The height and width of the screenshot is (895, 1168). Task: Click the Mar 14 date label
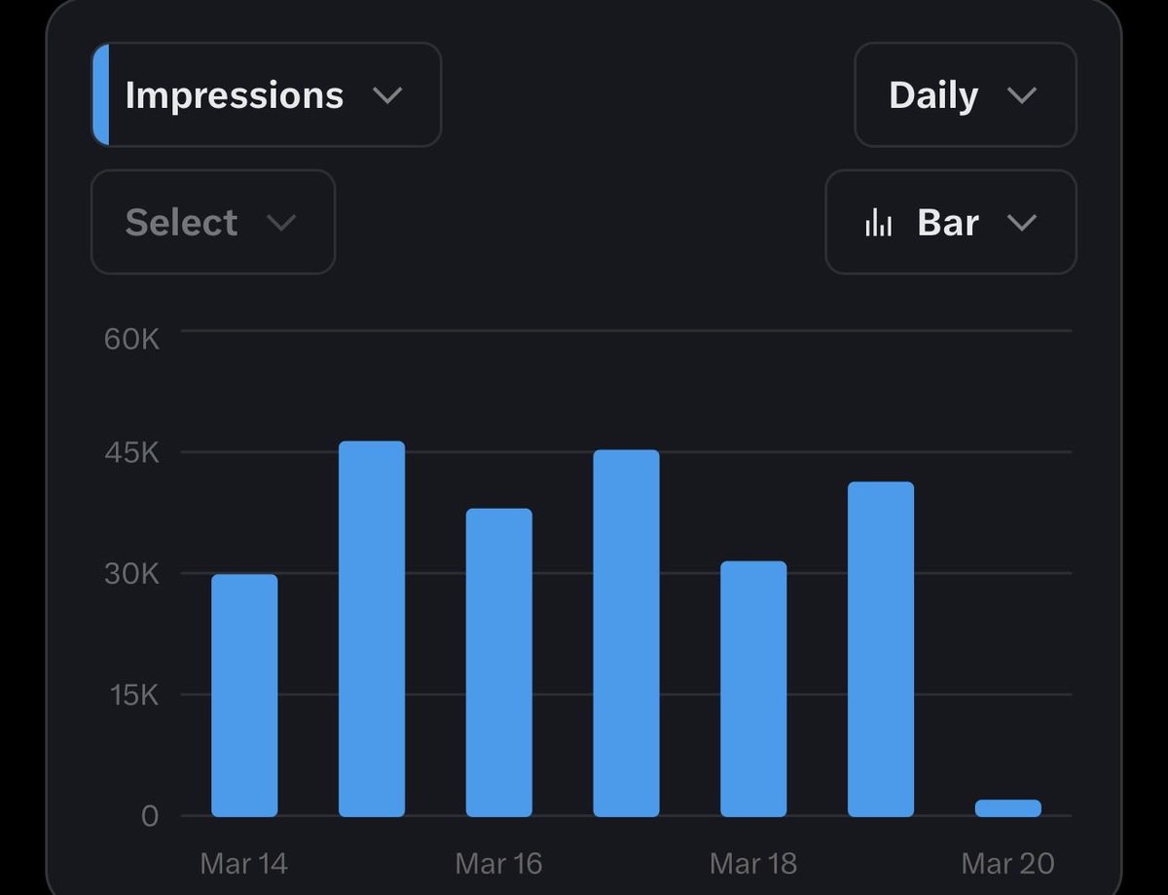(244, 863)
